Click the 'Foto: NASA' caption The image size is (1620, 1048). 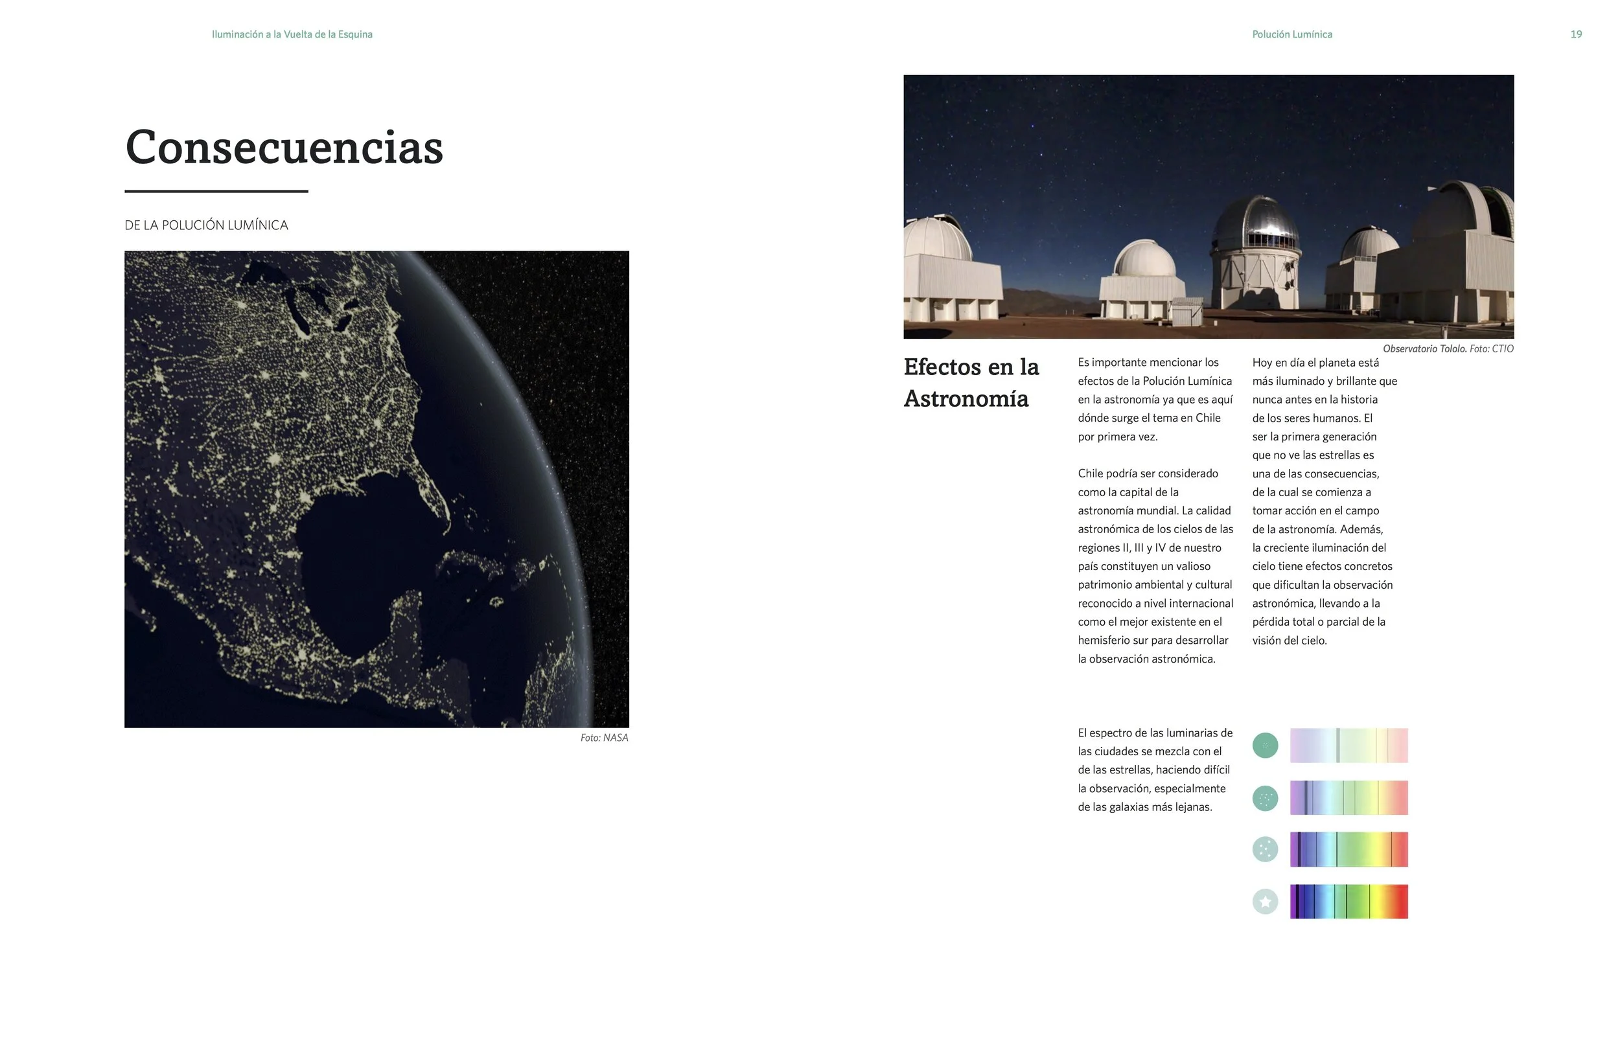point(605,738)
